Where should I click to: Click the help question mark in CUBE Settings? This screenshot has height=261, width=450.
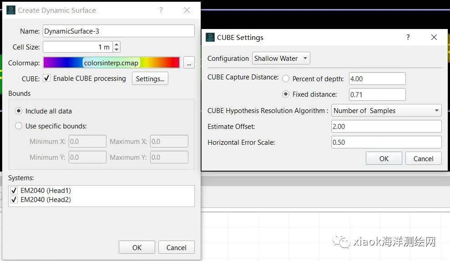click(408, 37)
